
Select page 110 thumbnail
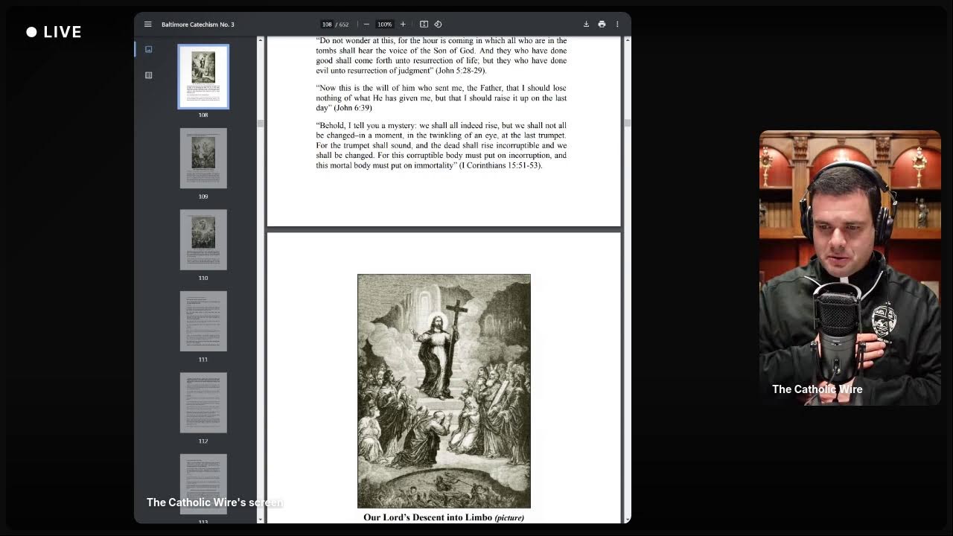(x=203, y=240)
